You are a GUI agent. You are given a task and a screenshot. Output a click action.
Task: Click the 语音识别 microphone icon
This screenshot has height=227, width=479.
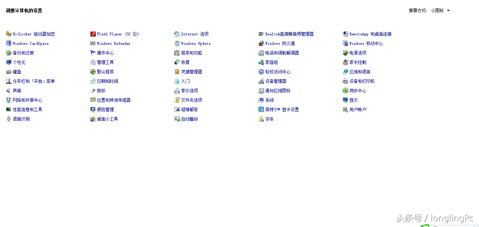9,119
